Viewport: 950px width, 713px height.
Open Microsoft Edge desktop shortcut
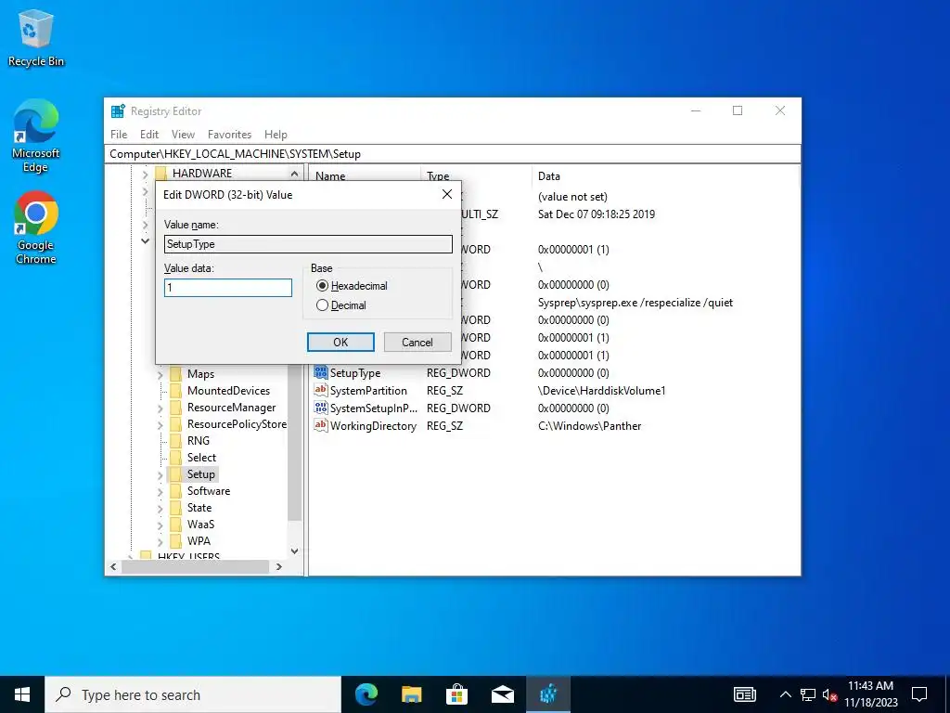pos(36,136)
